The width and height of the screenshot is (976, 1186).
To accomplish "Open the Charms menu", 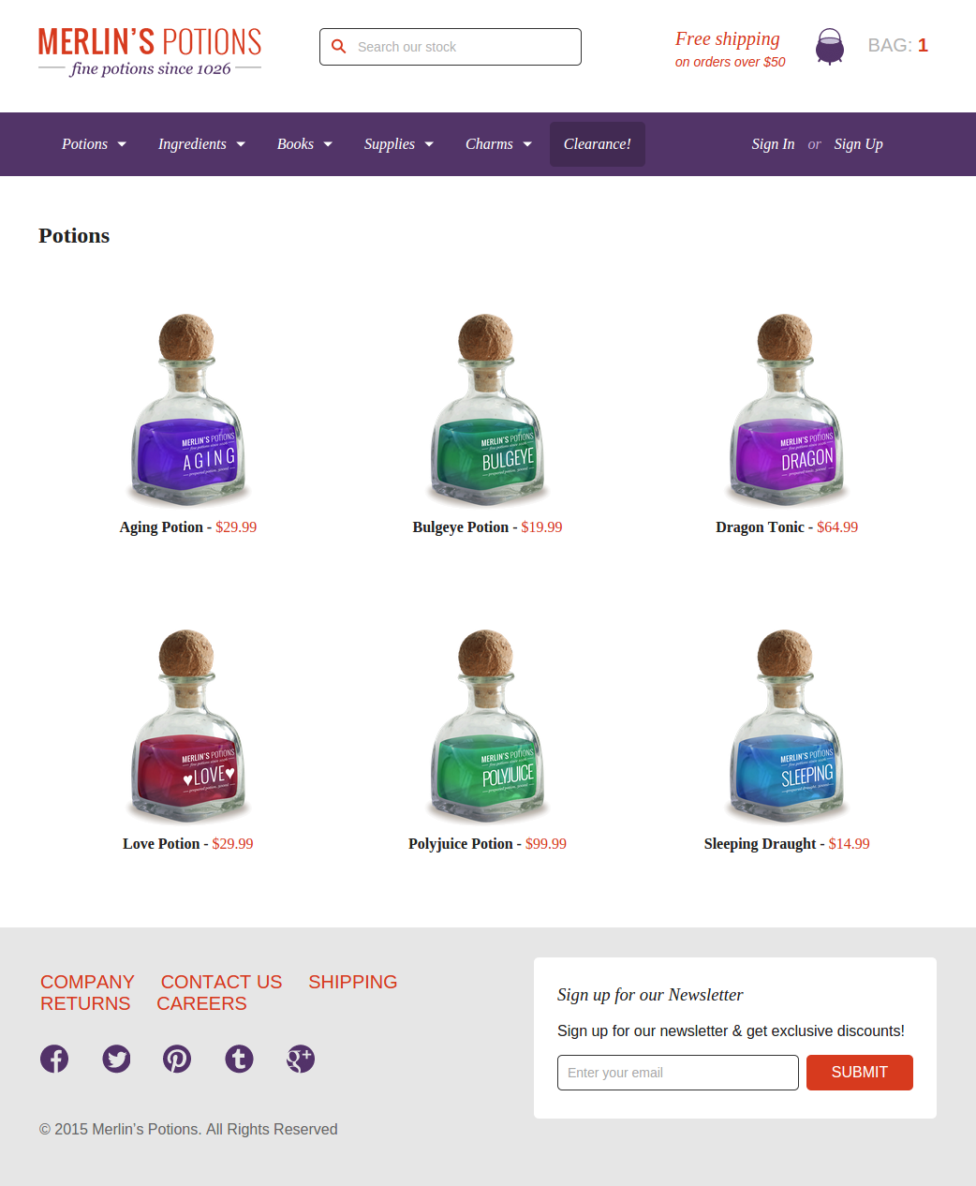I will click(498, 144).
